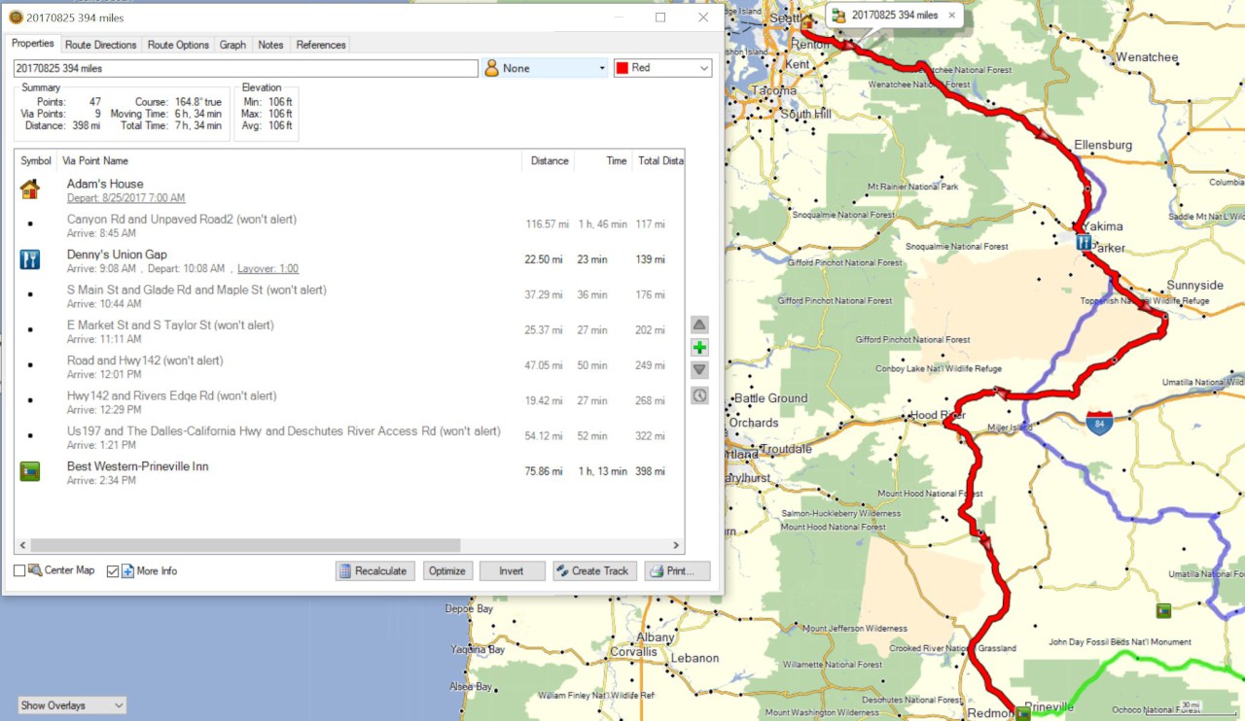The width and height of the screenshot is (1245, 721).
Task: Click the Create Track button
Action: pyautogui.click(x=594, y=571)
